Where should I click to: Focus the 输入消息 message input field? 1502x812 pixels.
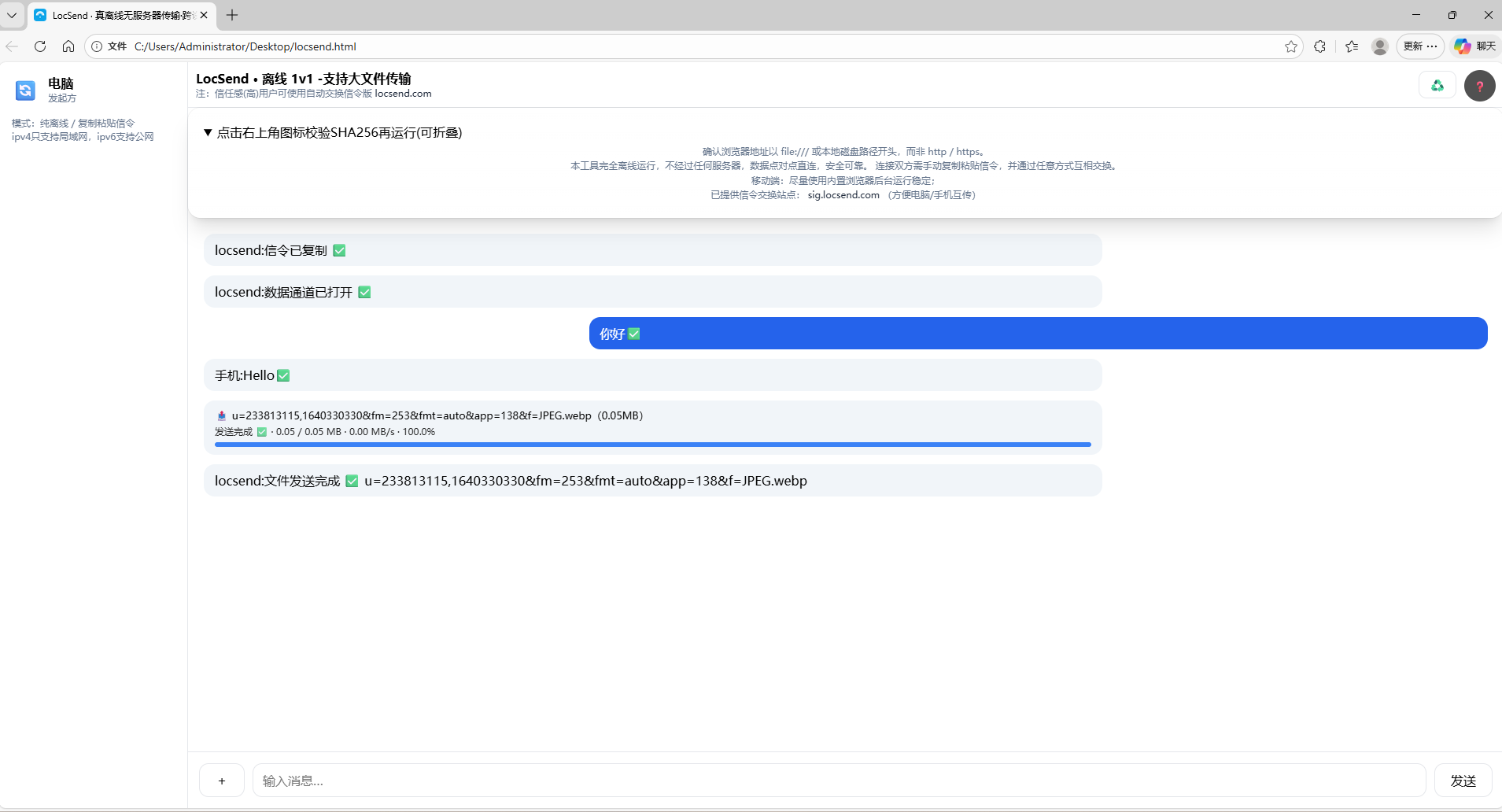[839, 781]
